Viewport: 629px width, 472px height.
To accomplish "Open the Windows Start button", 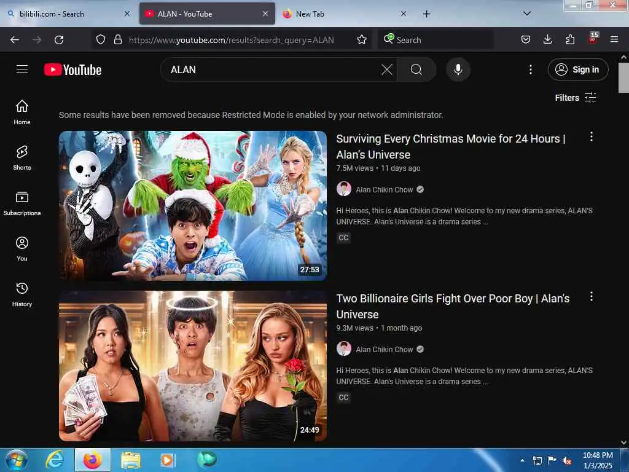I will click(x=17, y=460).
